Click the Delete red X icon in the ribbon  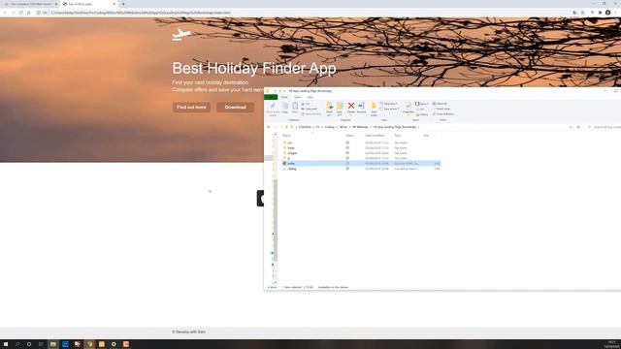coord(351,106)
